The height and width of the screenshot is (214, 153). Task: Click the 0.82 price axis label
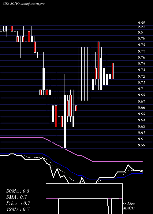[x=141, y=23]
